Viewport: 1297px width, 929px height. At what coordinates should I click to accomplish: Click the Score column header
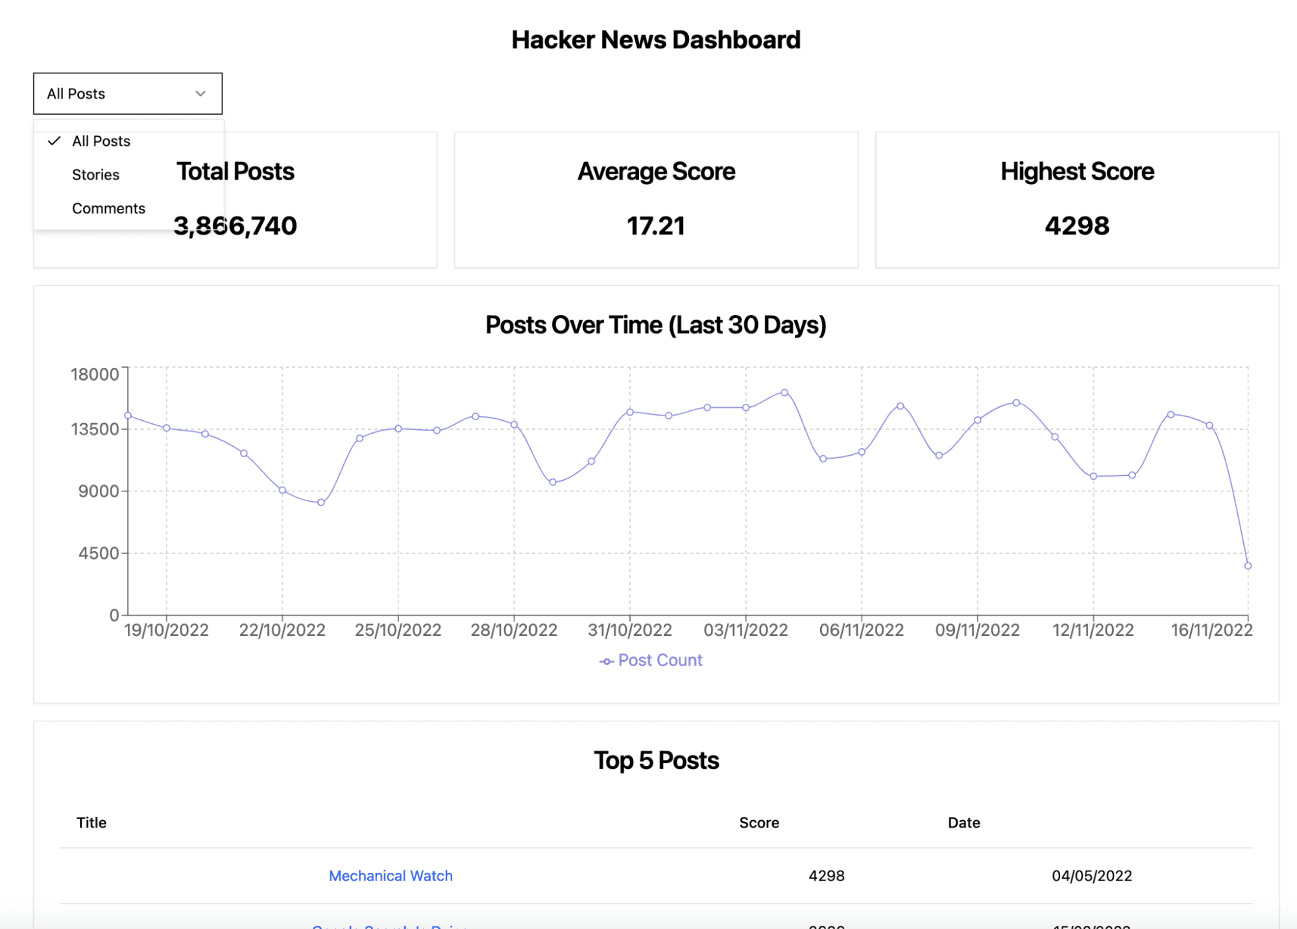pyautogui.click(x=758, y=822)
